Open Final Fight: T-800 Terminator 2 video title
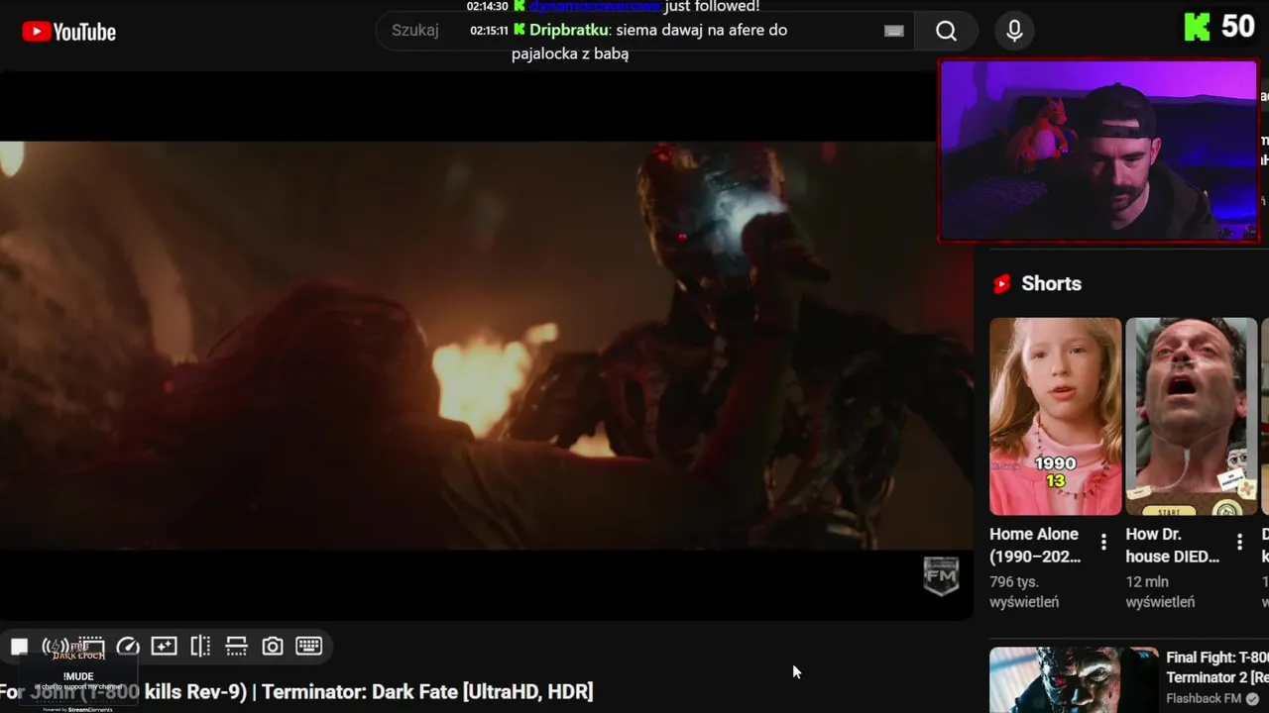Screen dimensions: 1269x713 coord(1217,666)
